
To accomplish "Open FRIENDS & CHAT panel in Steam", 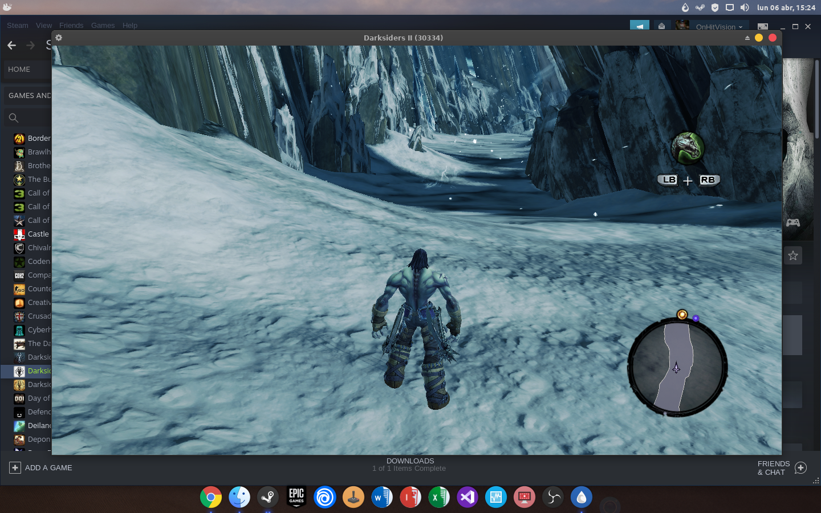I will point(774,468).
